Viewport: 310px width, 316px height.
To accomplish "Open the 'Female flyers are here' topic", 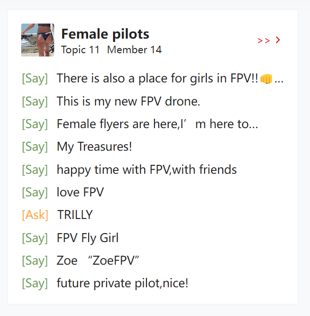I will pyautogui.click(x=157, y=124).
